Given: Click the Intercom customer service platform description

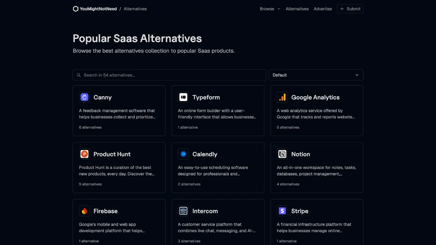Looking at the screenshot, I should (x=217, y=227).
